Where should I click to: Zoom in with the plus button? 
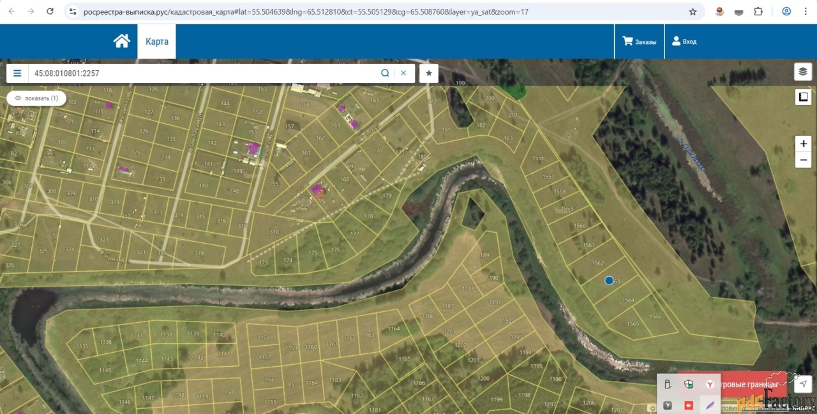pos(803,144)
